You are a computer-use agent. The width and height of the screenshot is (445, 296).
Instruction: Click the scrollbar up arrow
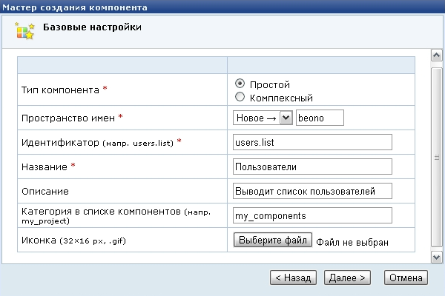(437, 55)
